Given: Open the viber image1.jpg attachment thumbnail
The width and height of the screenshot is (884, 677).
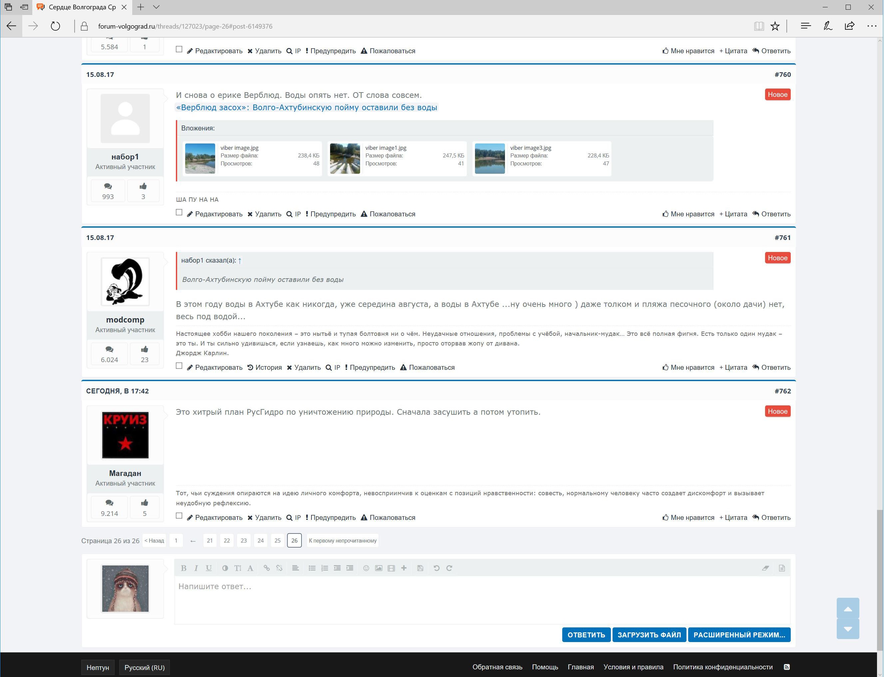Looking at the screenshot, I should (345, 159).
